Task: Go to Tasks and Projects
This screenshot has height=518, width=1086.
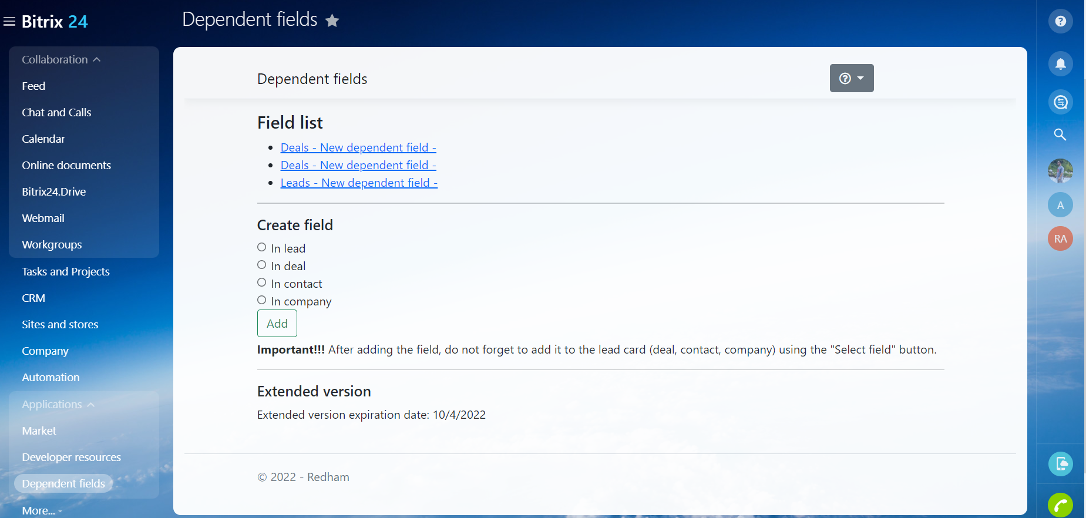Action: pyautogui.click(x=66, y=271)
